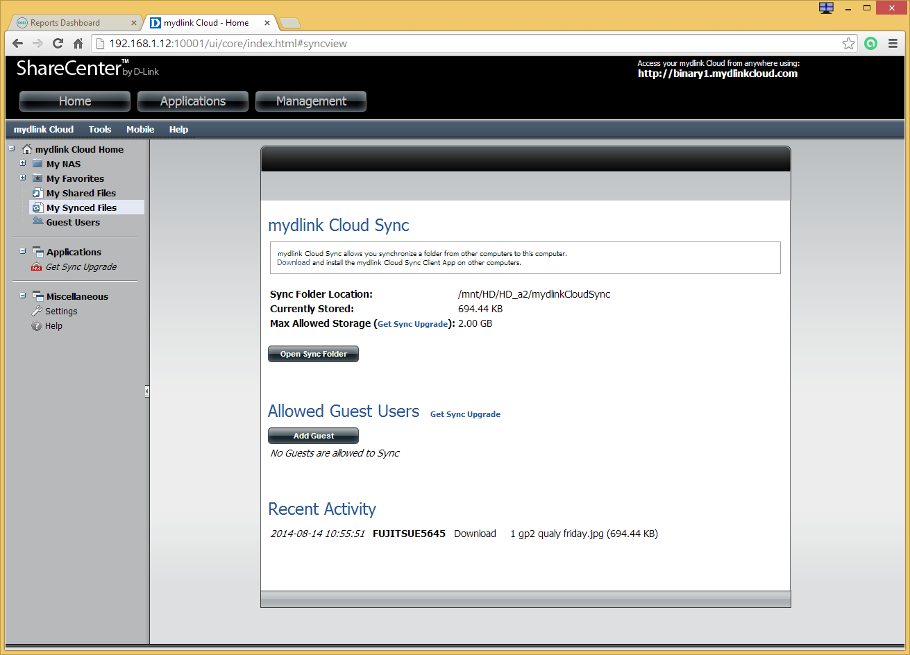Screen dimensions: 910x655
Task: Click Get Sync Upgrade beside Max Allowed Storage
Action: (412, 324)
